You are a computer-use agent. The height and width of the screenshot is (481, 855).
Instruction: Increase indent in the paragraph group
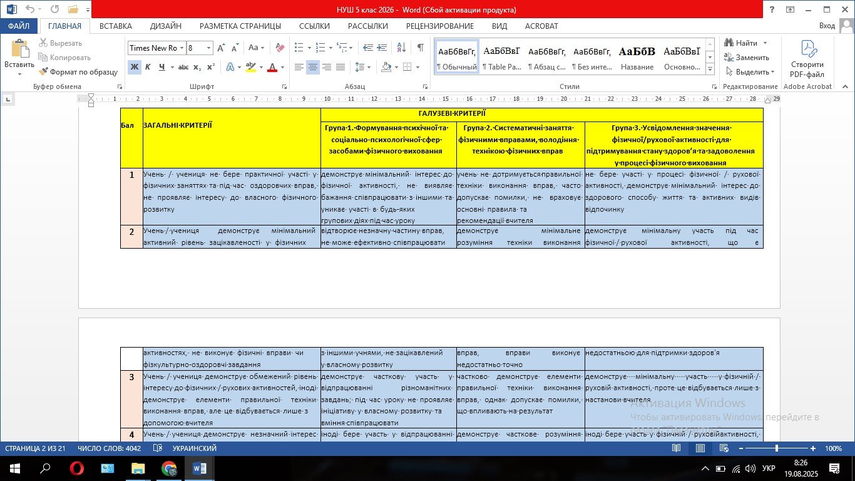(383, 48)
